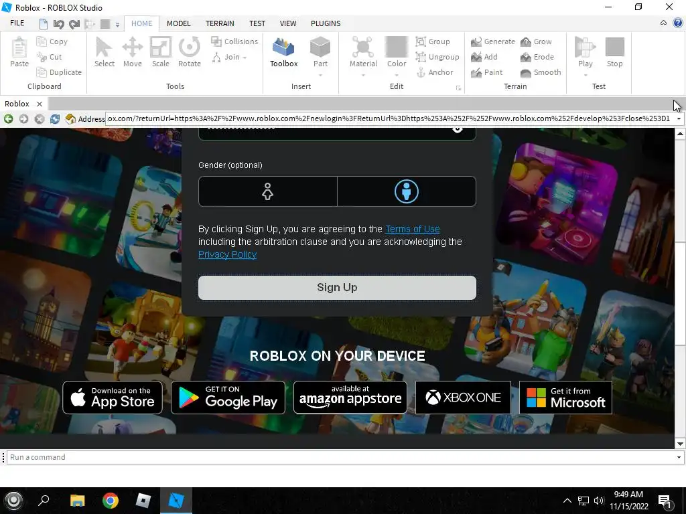Activate the Select tool
Screen dimensions: 686x514
click(x=104, y=52)
